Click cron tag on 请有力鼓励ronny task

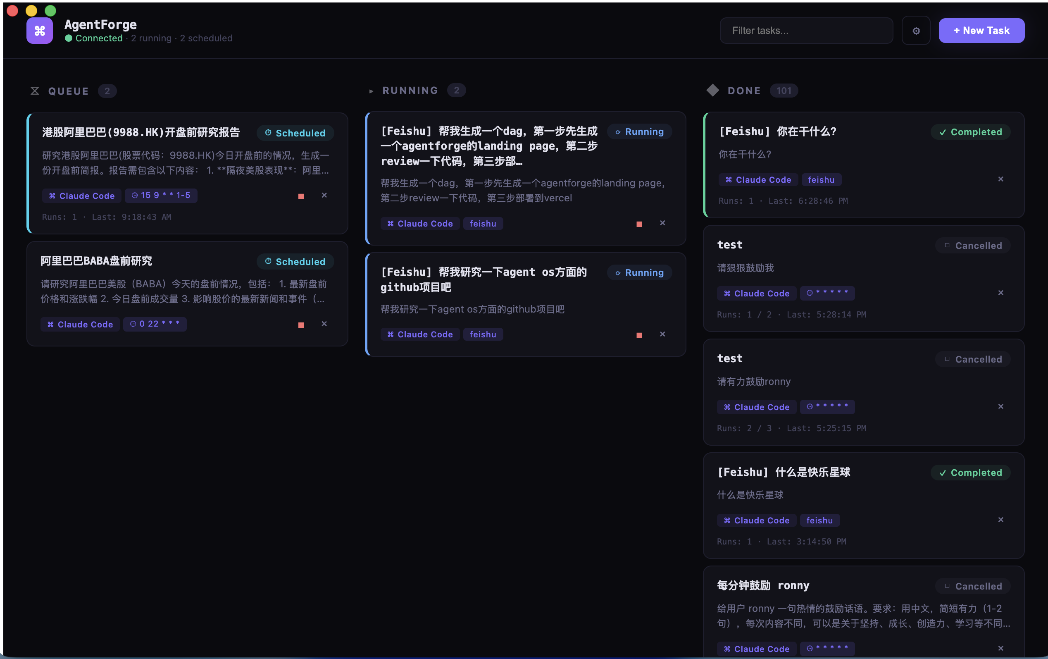(827, 406)
